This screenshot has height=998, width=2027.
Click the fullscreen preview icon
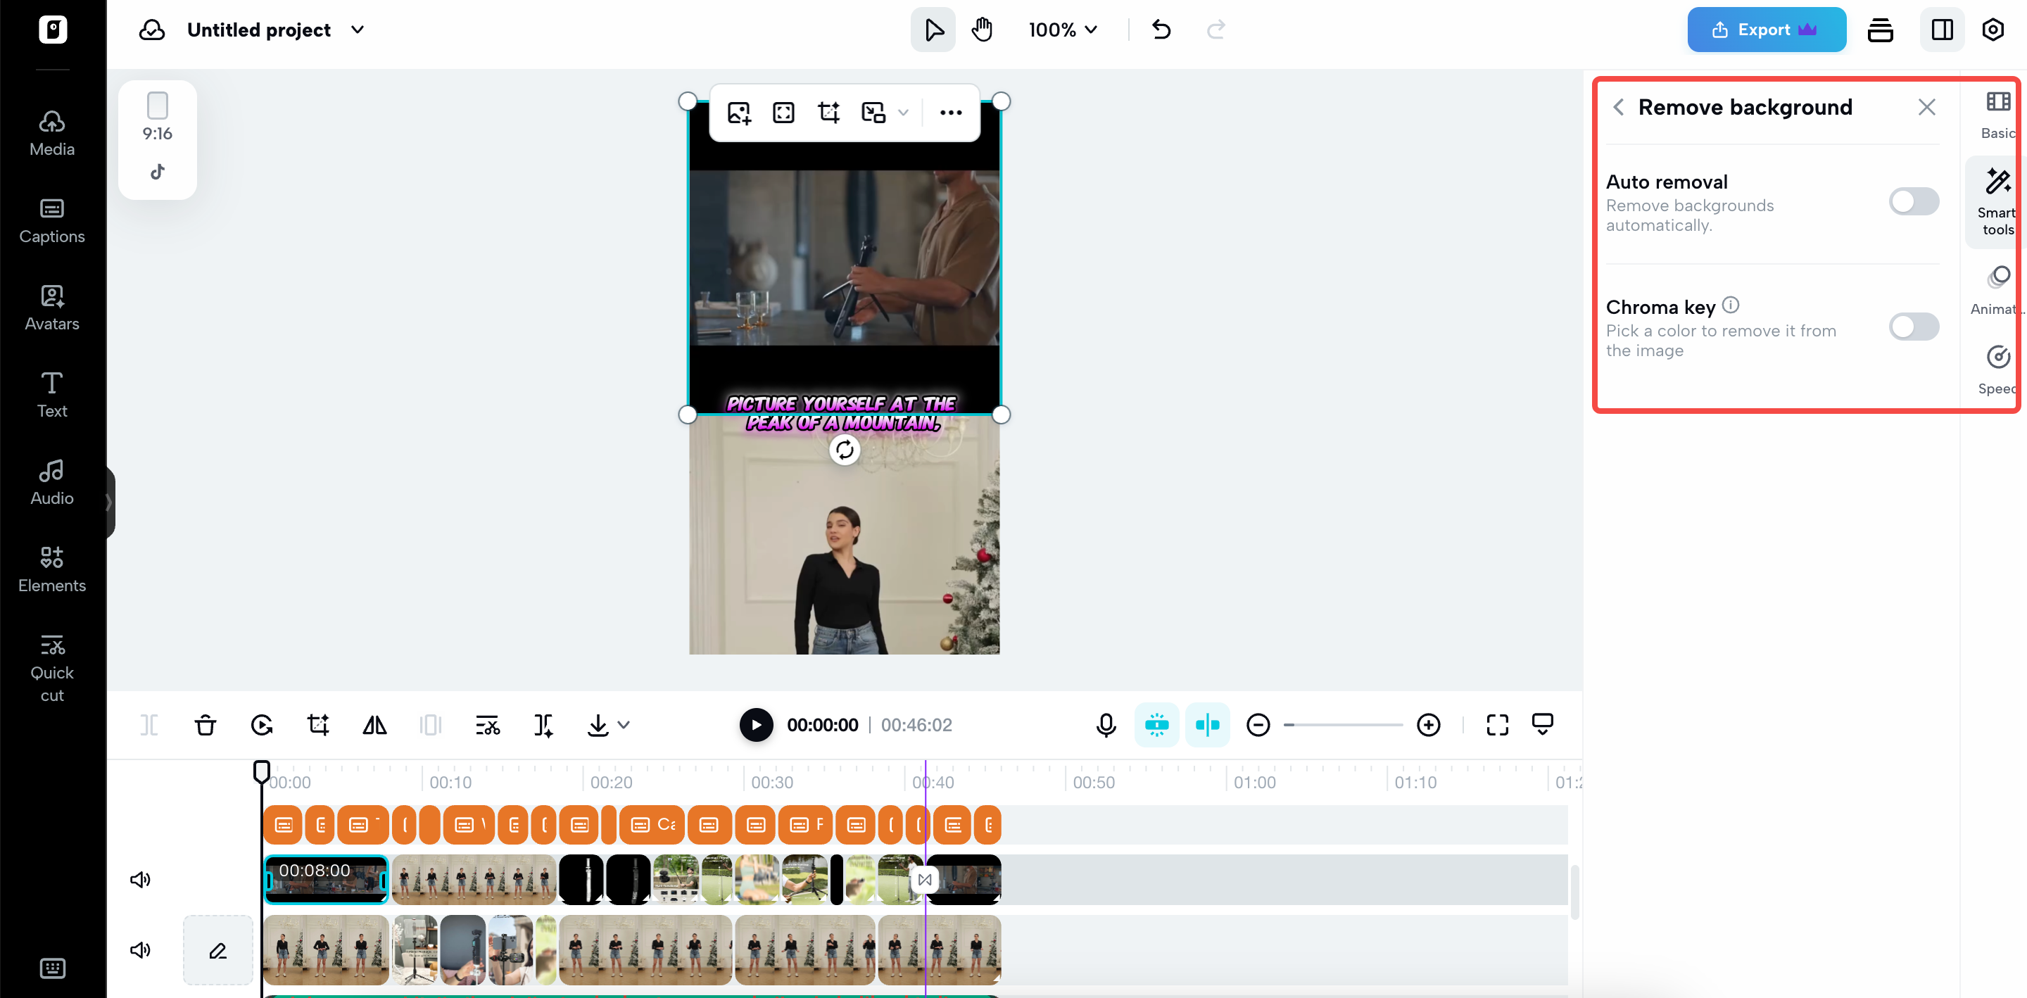(x=1496, y=724)
